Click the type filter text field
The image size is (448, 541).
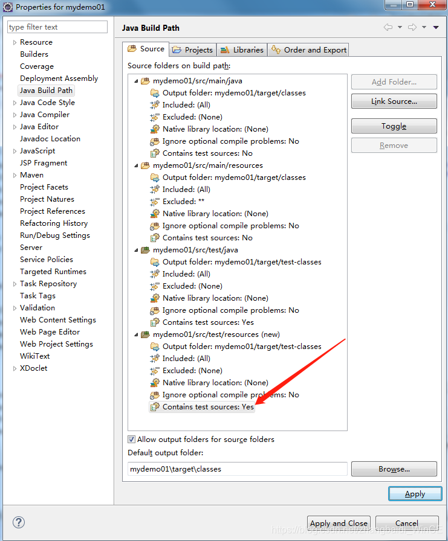tap(57, 27)
